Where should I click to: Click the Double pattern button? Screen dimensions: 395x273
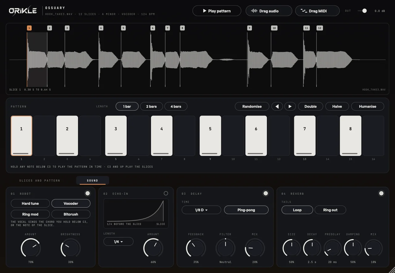tap(310, 107)
